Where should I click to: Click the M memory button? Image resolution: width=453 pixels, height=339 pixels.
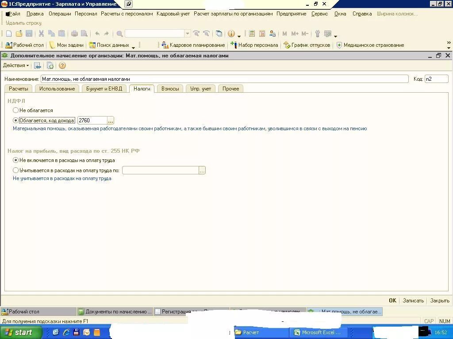click(x=284, y=34)
